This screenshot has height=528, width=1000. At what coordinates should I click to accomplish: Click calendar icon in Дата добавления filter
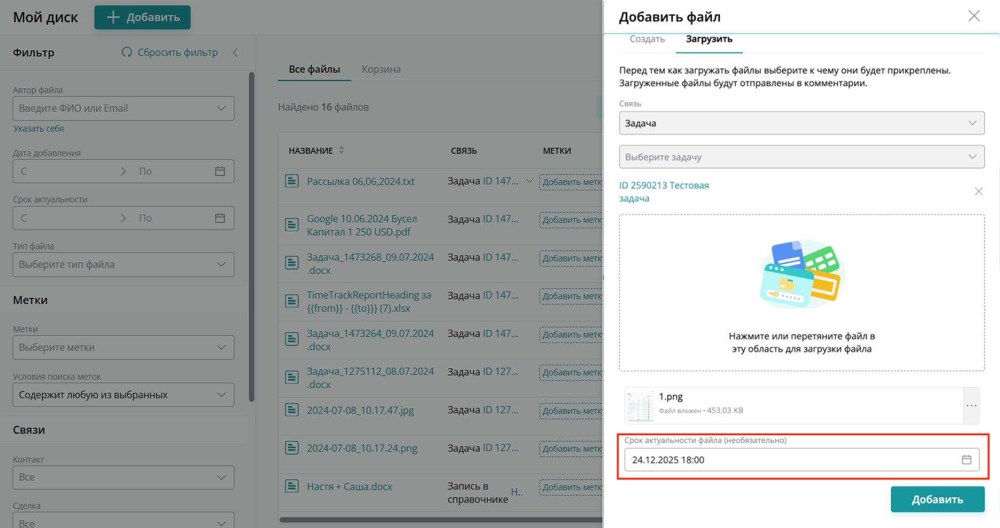pyautogui.click(x=220, y=171)
